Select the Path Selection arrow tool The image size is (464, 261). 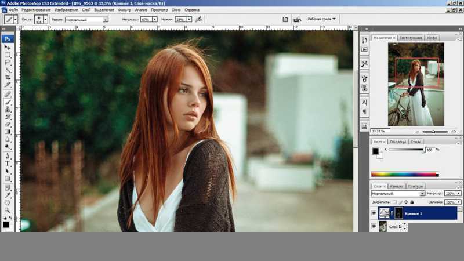point(8,171)
